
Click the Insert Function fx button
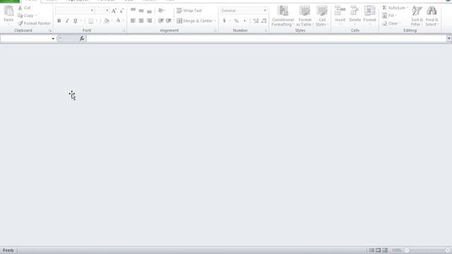(82, 39)
